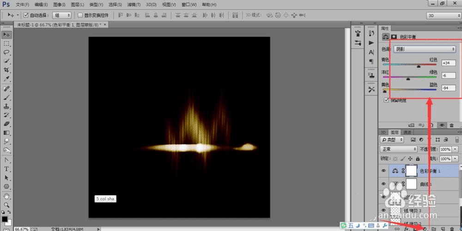Viewport: 462px width, 231px height.
Task: Select the Horizontal Type tool
Action: [x=6, y=169]
